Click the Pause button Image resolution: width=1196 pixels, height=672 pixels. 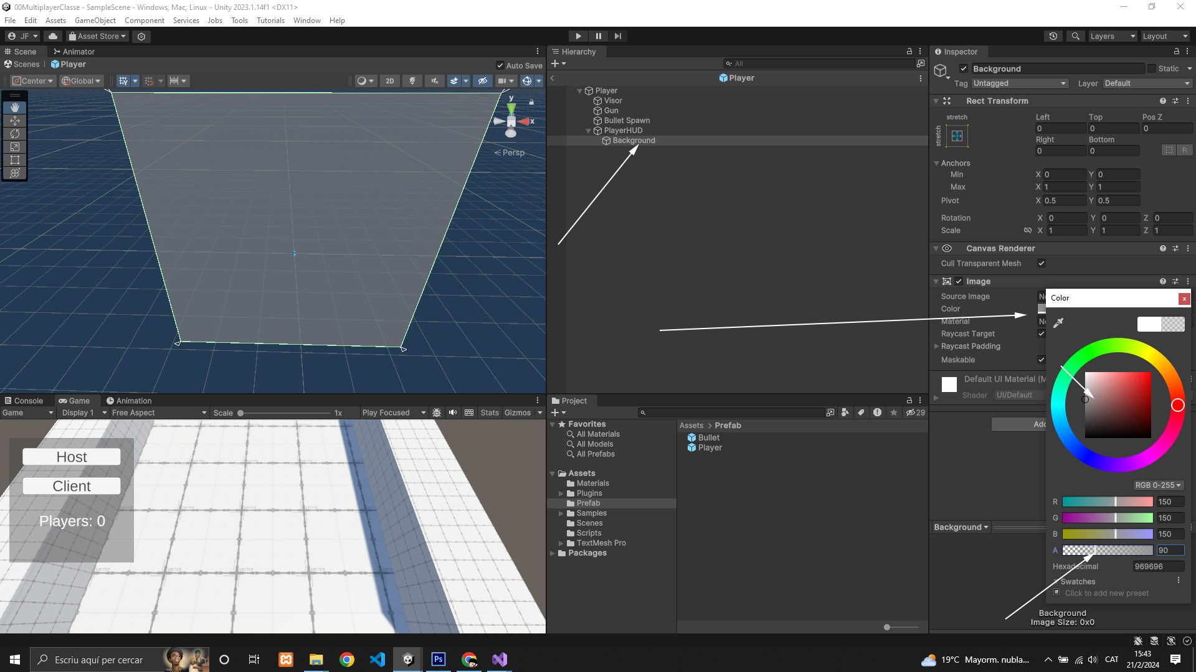point(598,36)
